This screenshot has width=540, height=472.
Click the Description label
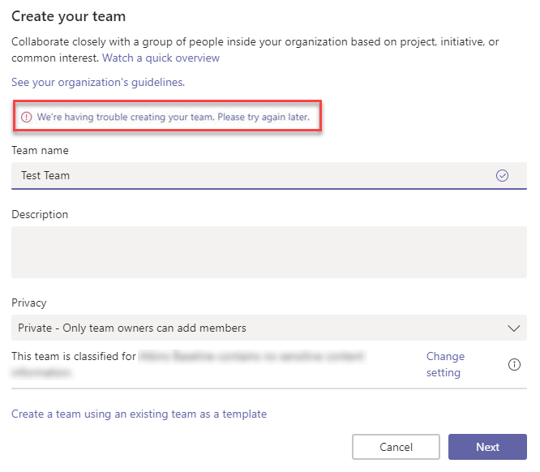click(x=40, y=215)
